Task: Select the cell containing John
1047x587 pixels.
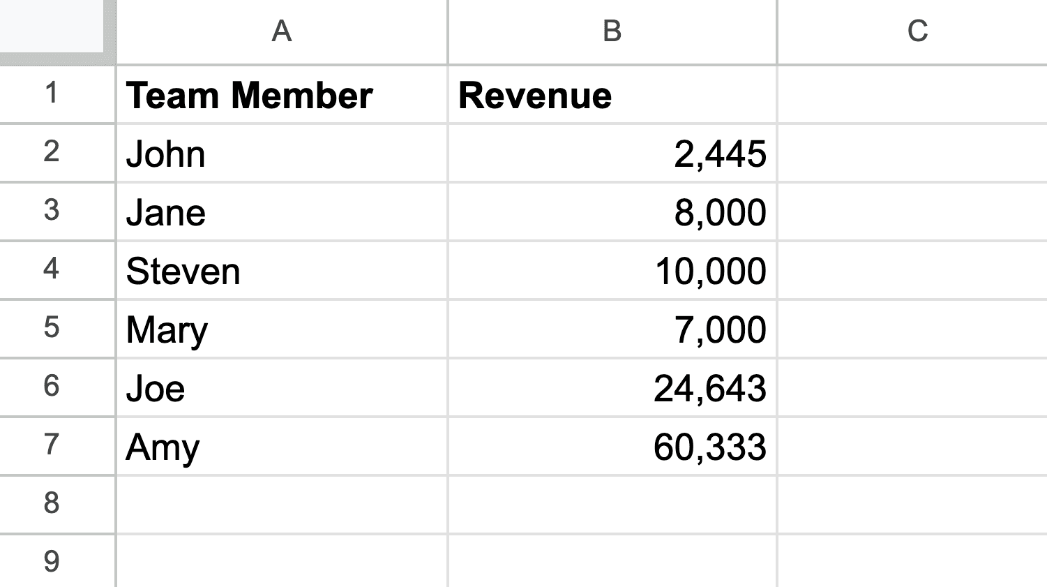Action: click(281, 154)
